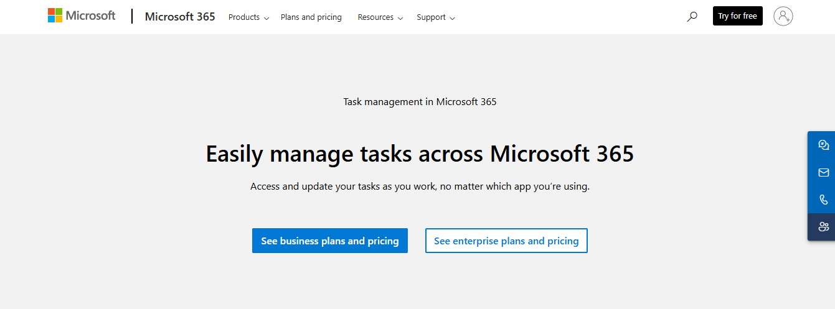Expand the Products dropdown menu
Viewport: 835px width, 309px height.
click(x=248, y=17)
